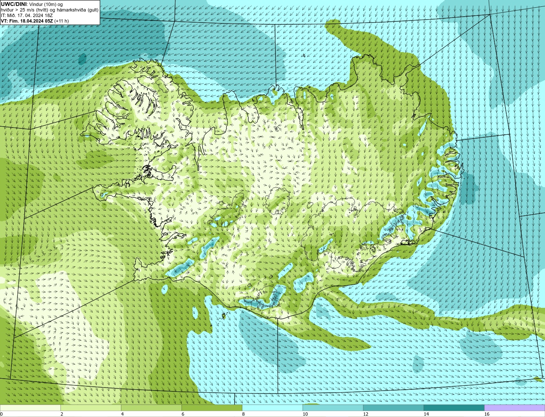Click the 10–12 m/s turquoise legend swatch
This screenshot has width=545, height=417.
333,408
